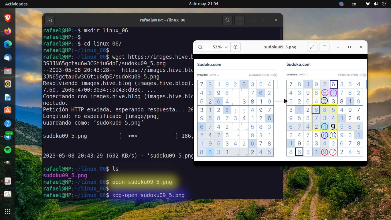Viewport: 391px width, 220px height.
Task: Zoom out in the image viewer
Action: coord(200,47)
